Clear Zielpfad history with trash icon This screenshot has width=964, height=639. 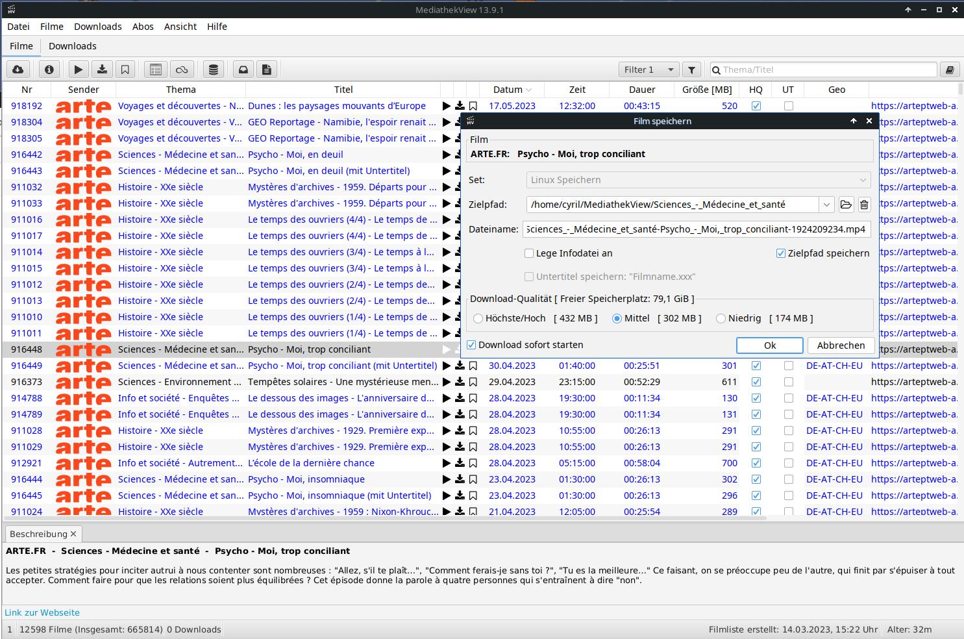(x=864, y=205)
